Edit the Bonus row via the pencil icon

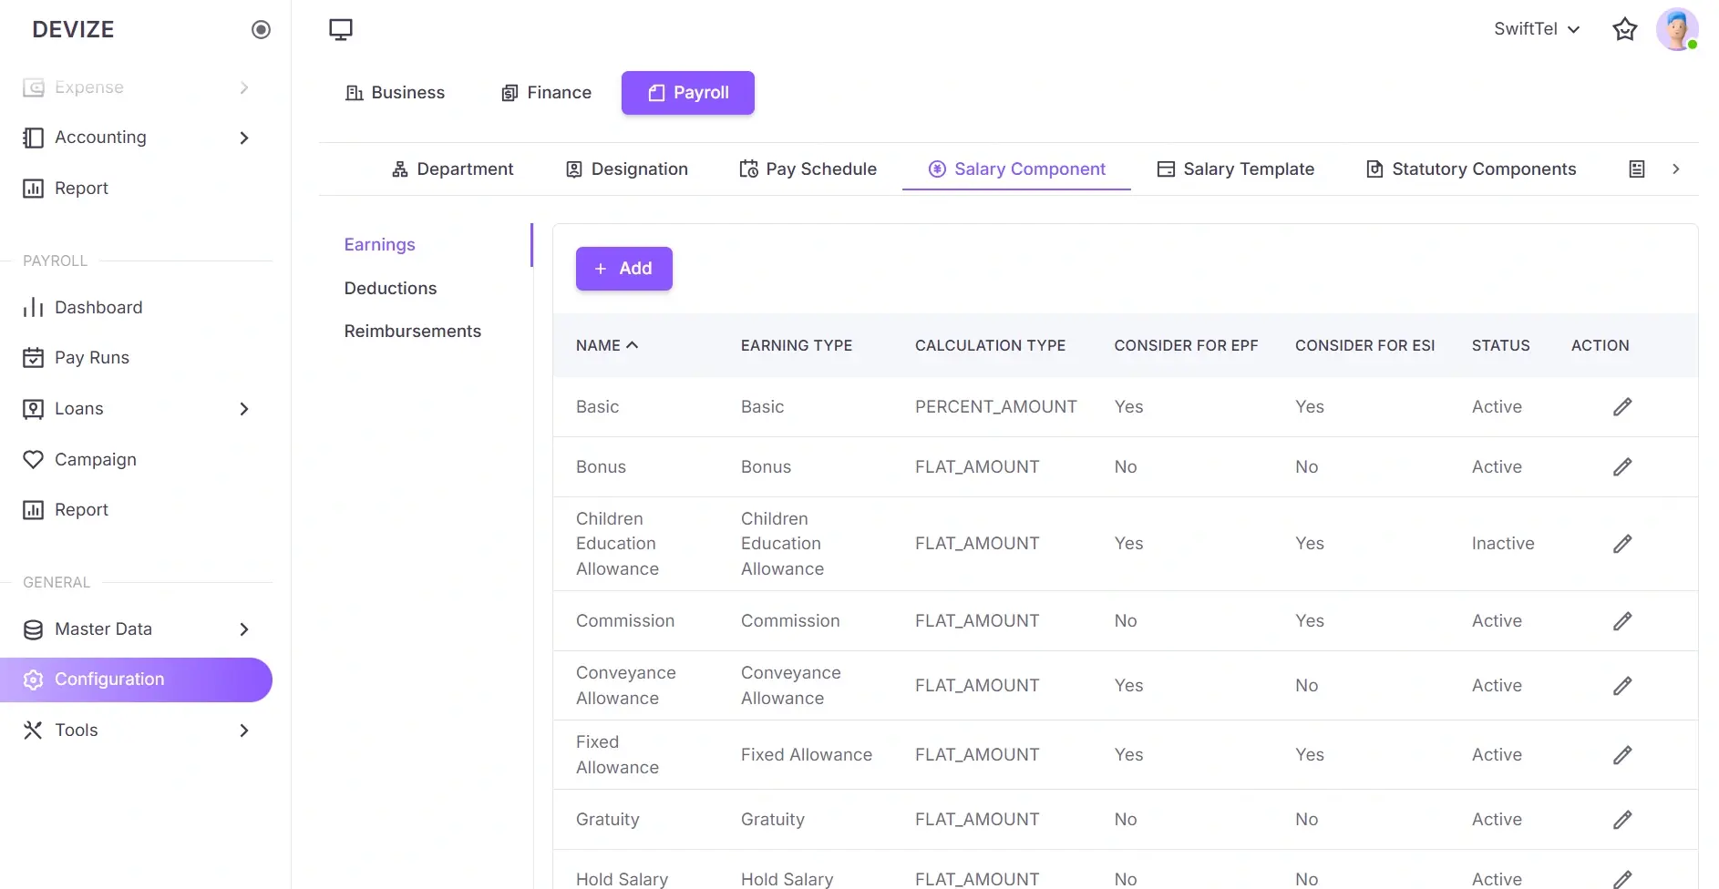click(x=1622, y=466)
